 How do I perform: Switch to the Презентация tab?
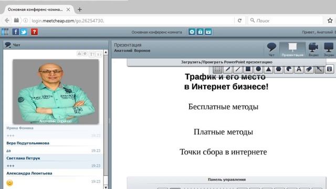tap(292, 49)
